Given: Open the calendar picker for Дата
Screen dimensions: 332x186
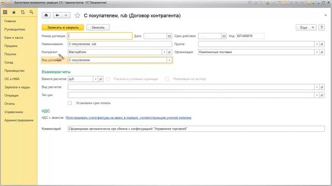Looking at the screenshot, I should click(x=169, y=36).
